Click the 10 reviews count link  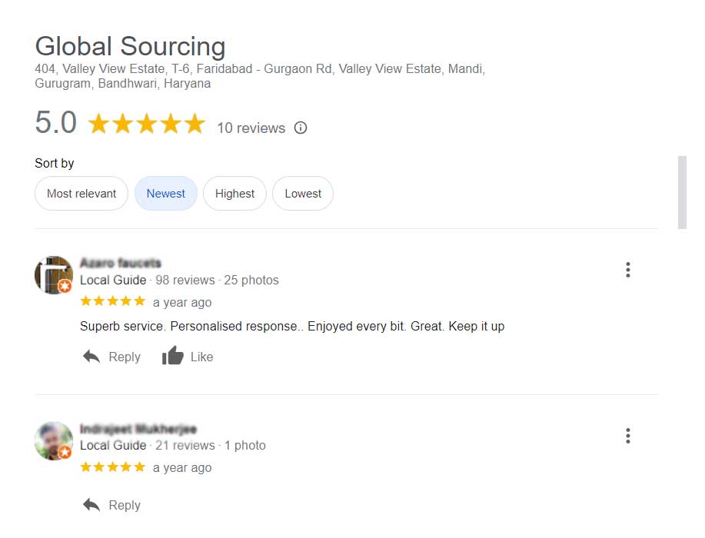[251, 128]
